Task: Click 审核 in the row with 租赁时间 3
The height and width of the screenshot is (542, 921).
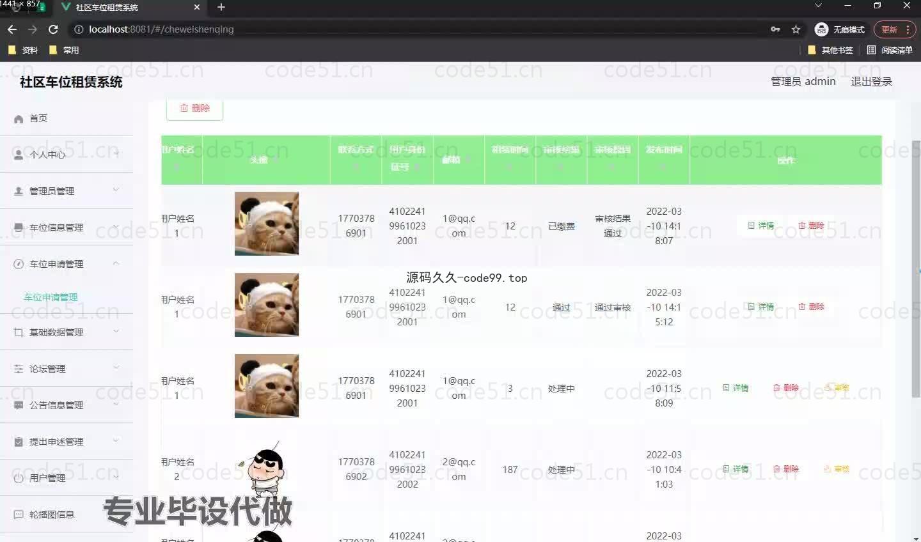Action: click(837, 388)
